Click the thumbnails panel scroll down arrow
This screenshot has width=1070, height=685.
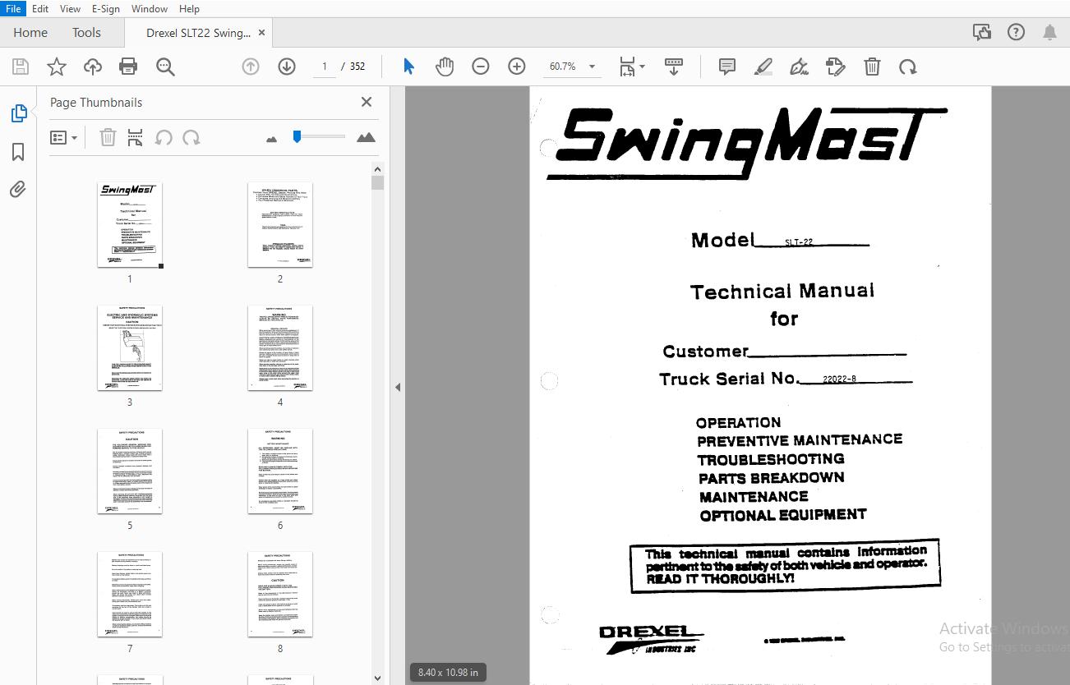coord(377,678)
